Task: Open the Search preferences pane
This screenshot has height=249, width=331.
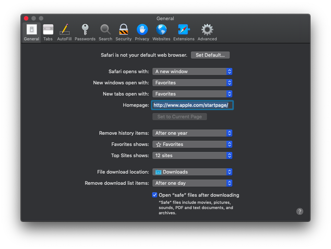Action: (x=105, y=32)
